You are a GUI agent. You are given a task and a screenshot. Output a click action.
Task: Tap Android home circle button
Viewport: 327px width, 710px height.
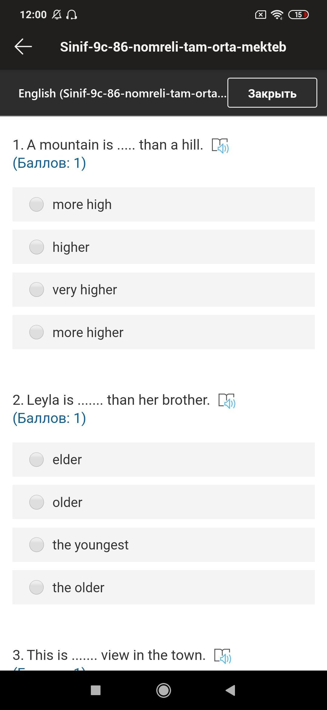[x=163, y=690]
